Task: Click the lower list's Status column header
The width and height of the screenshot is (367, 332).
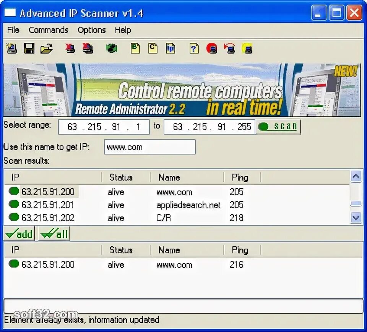Action: point(126,250)
